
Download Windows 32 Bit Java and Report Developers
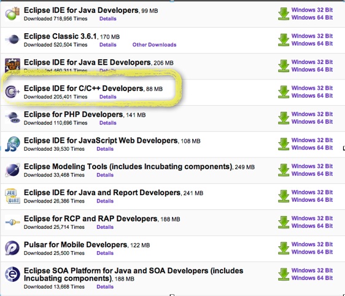[x=312, y=192]
